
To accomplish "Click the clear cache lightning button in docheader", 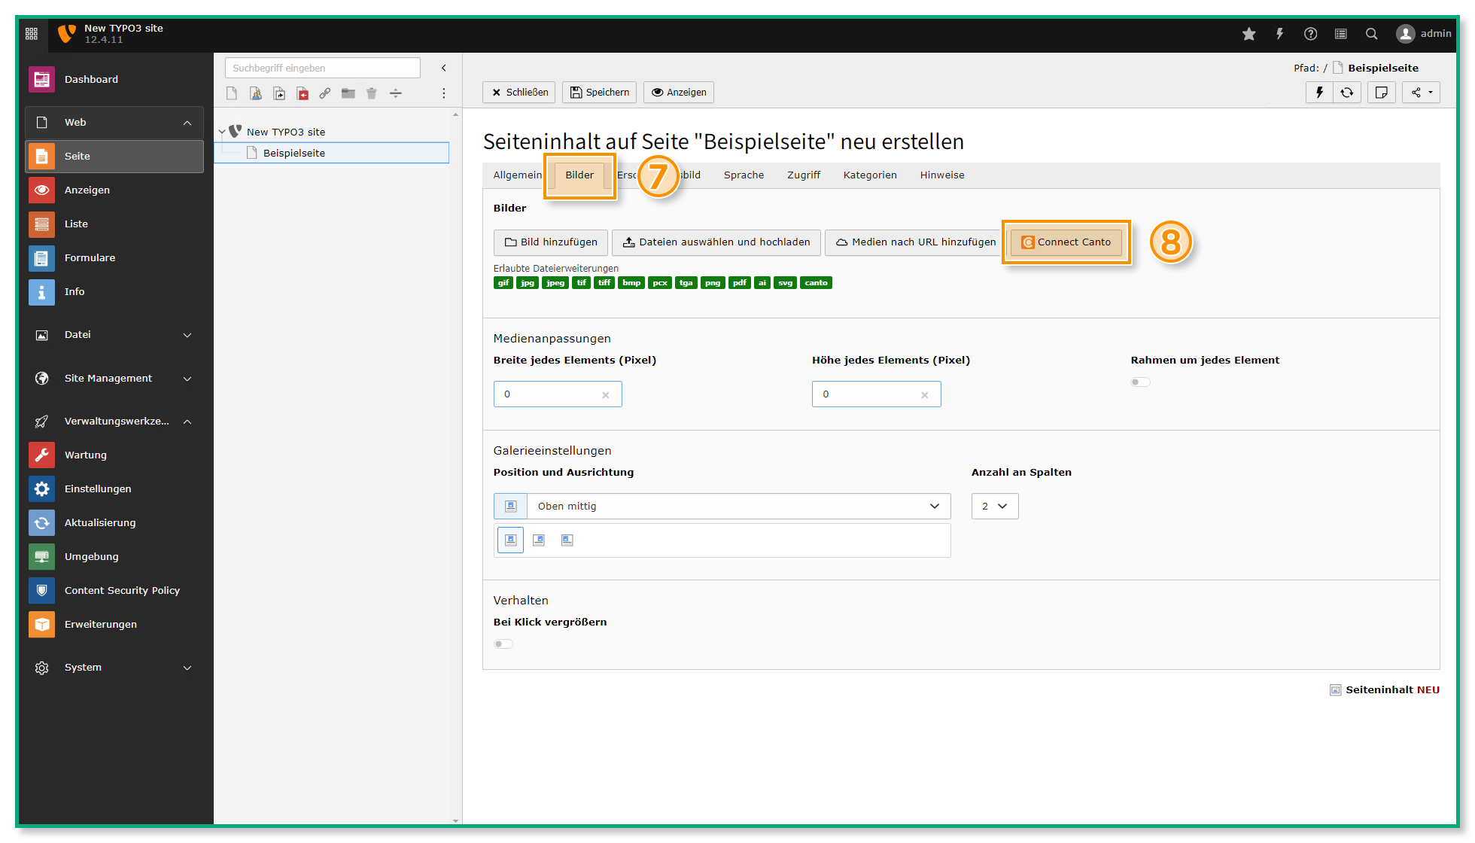I will 1318,92.
